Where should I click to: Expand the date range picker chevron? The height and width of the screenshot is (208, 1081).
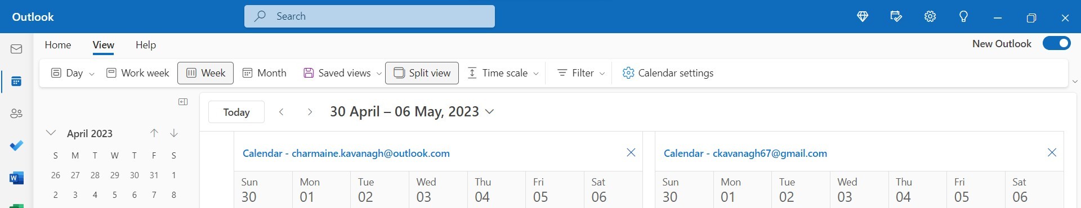pos(489,112)
